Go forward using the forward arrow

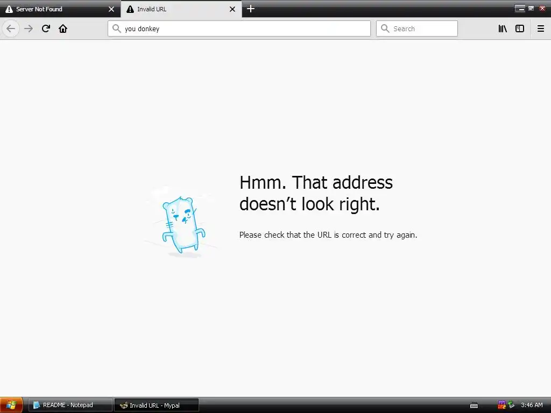29,29
